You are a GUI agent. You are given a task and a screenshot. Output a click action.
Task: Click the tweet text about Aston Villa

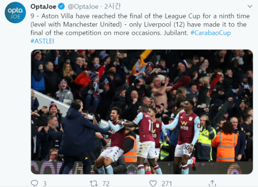pos(140,24)
